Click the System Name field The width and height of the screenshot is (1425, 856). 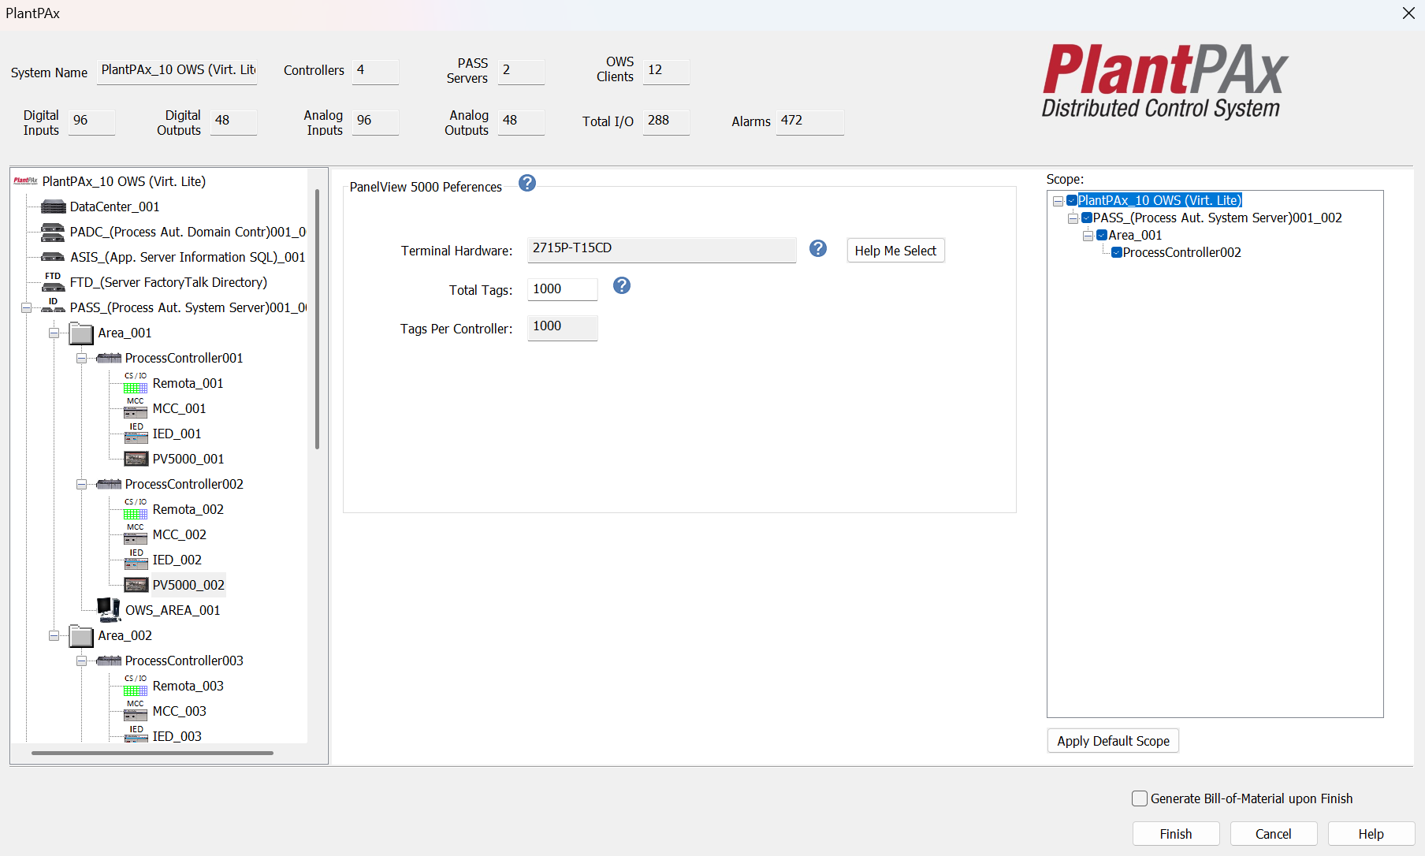pyautogui.click(x=177, y=71)
